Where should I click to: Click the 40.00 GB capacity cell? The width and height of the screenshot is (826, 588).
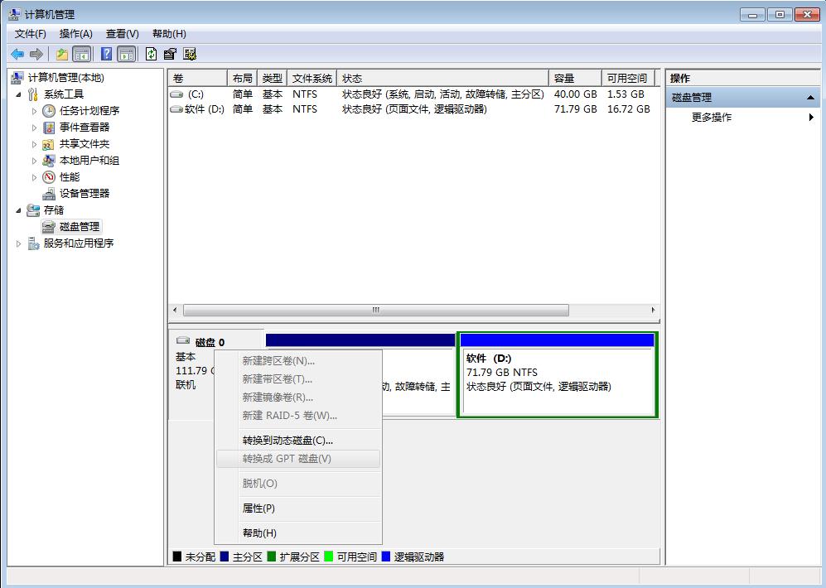pos(575,94)
